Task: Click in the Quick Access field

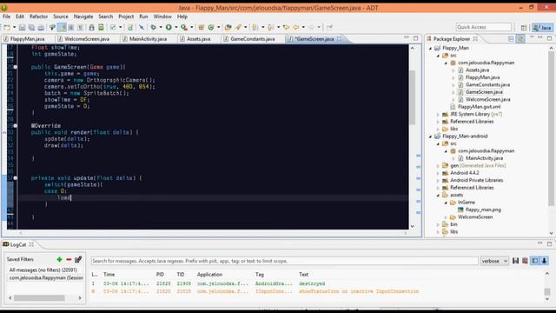Action: coord(484,27)
